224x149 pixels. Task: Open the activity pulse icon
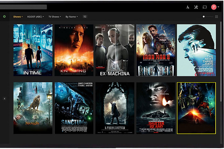pyautogui.click(x=188, y=7)
